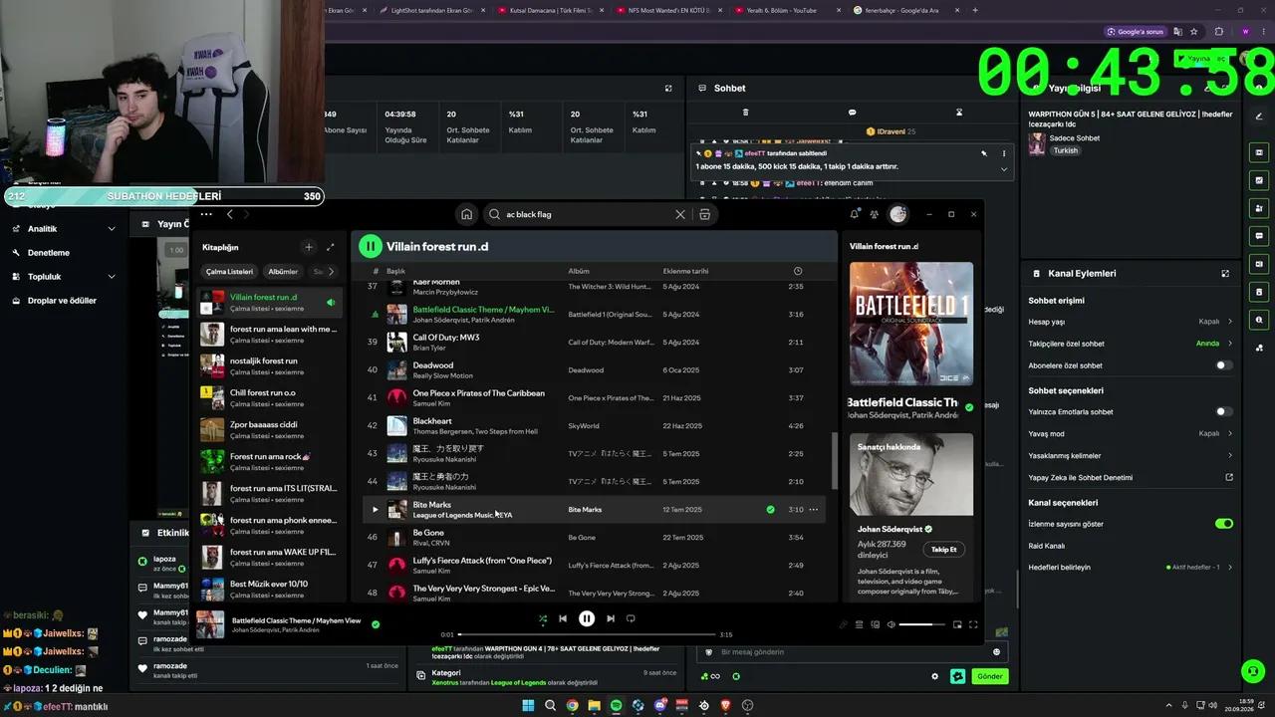The height and width of the screenshot is (717, 1275).
Task: Select the track 'Call Of Duty: MW3'
Action: click(446, 338)
